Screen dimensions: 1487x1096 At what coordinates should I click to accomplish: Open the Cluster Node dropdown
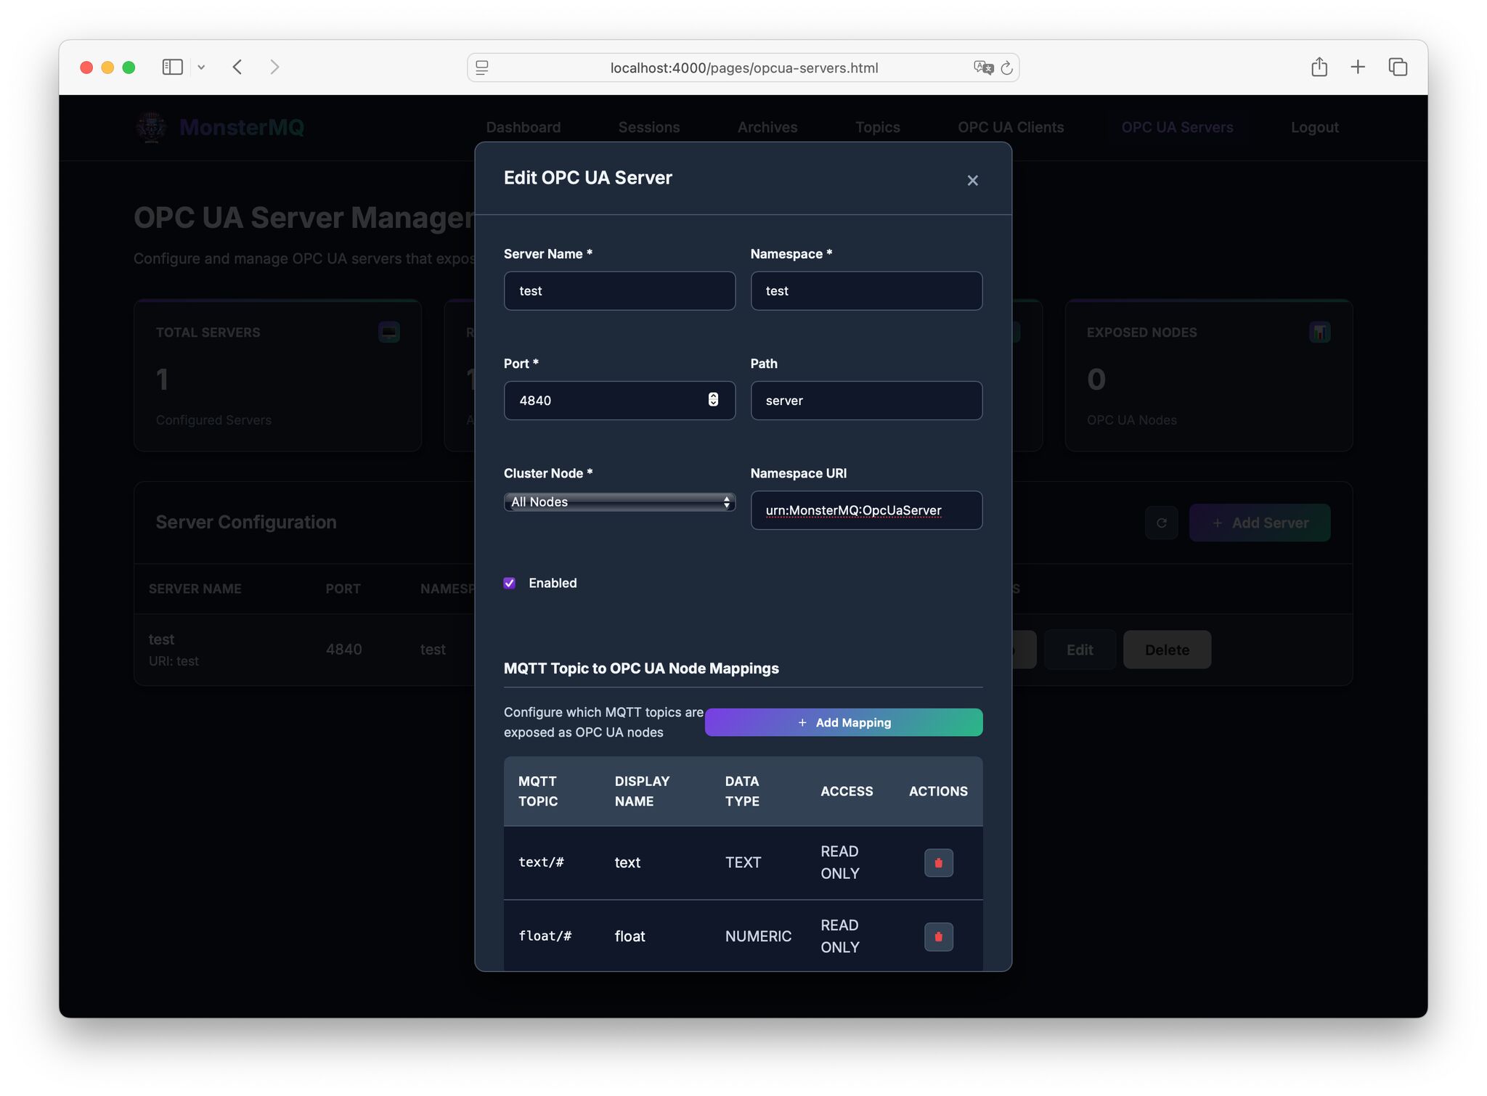click(x=619, y=502)
